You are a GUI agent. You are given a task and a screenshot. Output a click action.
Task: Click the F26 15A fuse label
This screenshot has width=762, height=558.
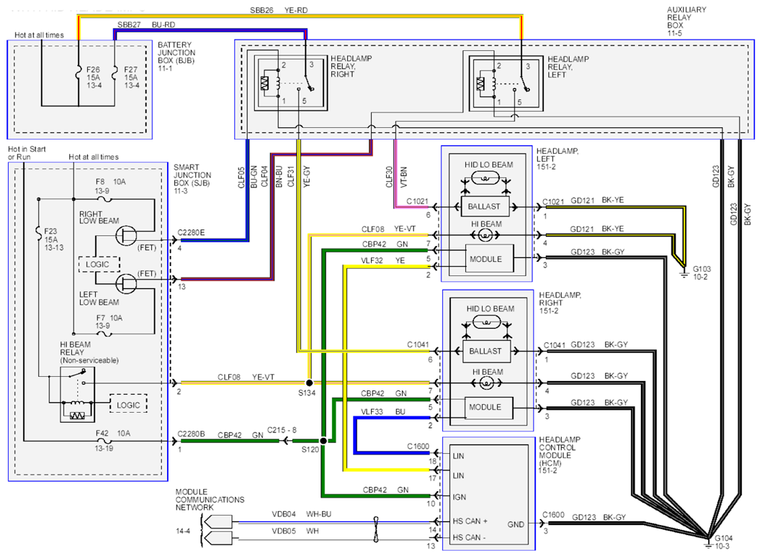coord(94,78)
